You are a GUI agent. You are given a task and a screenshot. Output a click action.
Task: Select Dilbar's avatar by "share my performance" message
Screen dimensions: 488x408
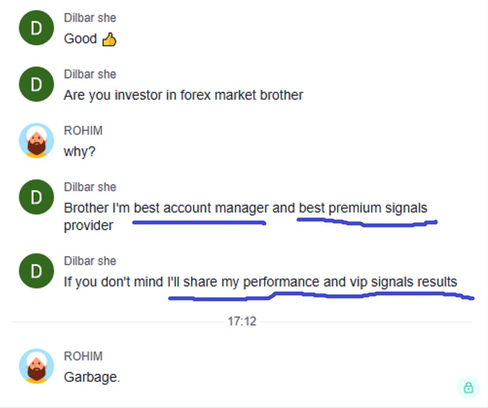[36, 271]
